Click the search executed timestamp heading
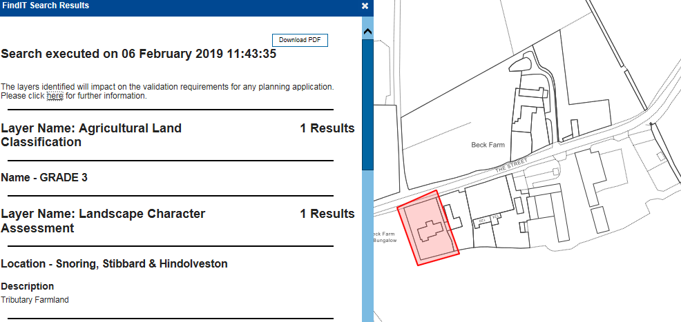 [x=139, y=54]
